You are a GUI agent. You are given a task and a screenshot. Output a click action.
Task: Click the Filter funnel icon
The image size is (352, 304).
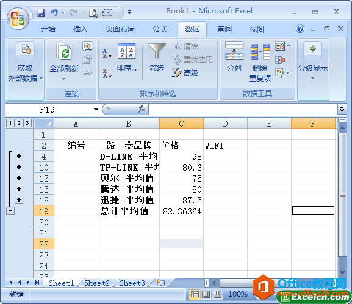156,52
